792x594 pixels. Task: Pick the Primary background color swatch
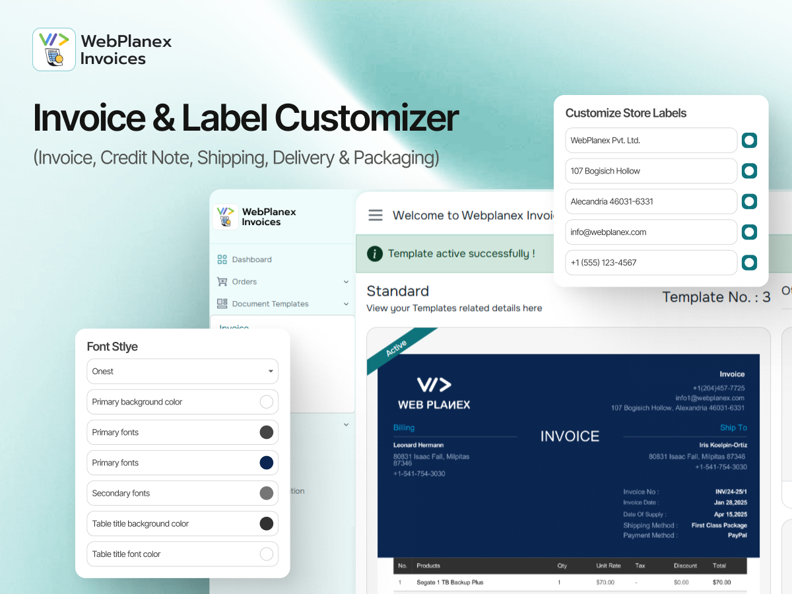(x=267, y=402)
